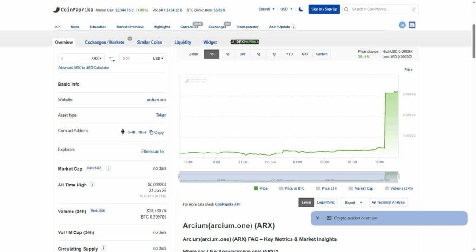Click the Circulating Supply info icon
Image resolution: width=476 pixels, height=252 pixels.
[x=103, y=248]
